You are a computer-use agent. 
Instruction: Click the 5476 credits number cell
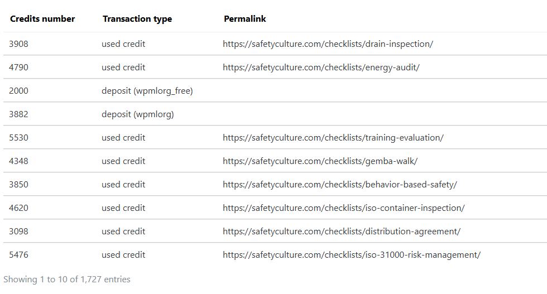[18, 254]
